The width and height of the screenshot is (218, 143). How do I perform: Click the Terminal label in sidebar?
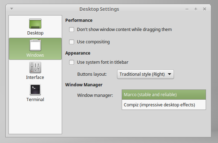35,99
